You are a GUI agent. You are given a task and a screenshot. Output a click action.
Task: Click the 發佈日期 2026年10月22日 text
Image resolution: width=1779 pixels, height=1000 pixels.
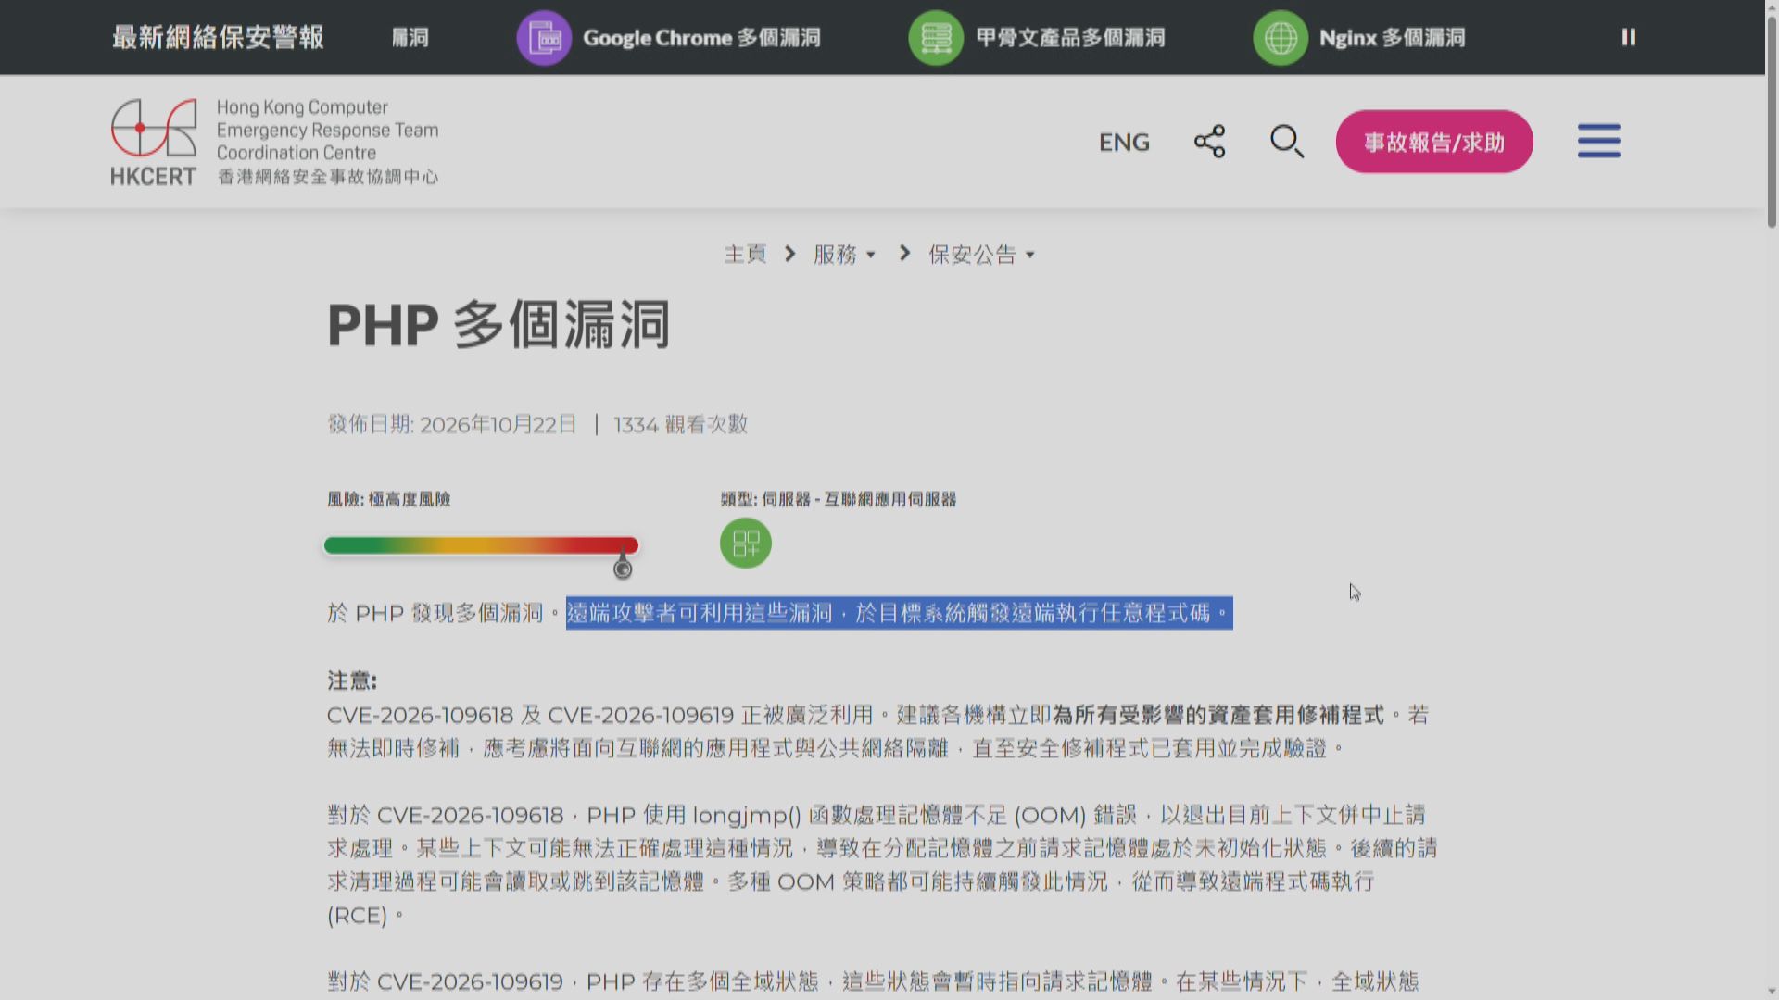point(452,425)
